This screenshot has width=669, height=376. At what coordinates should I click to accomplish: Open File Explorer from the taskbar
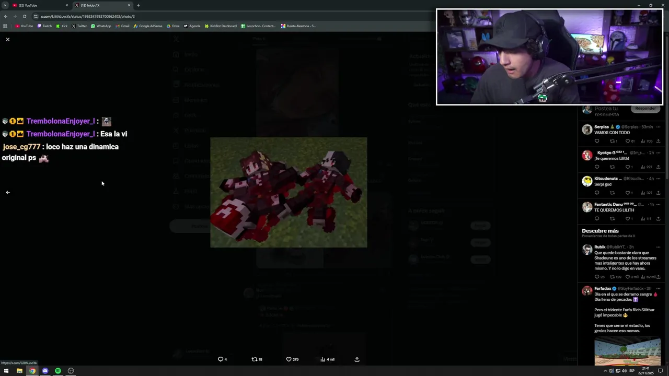pos(19,371)
